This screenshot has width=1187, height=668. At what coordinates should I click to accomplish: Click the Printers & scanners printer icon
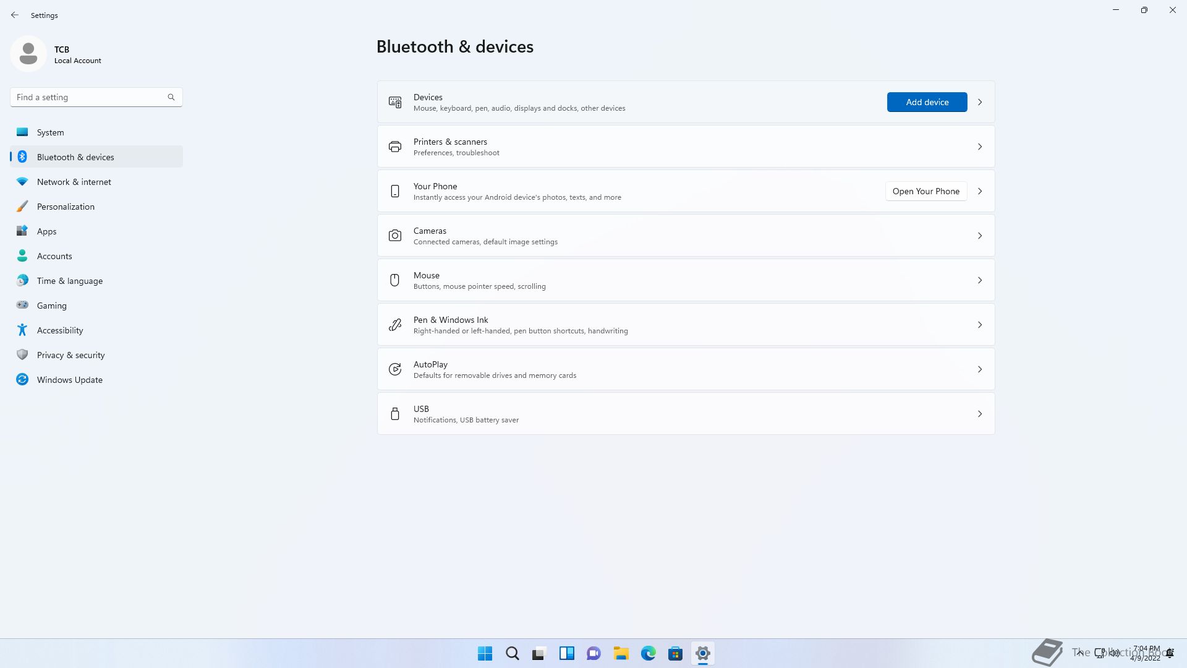tap(395, 147)
